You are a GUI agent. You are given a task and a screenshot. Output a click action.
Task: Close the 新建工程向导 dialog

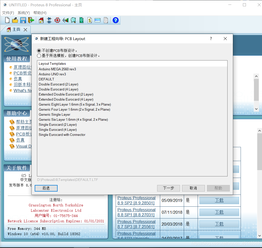(x=225, y=39)
